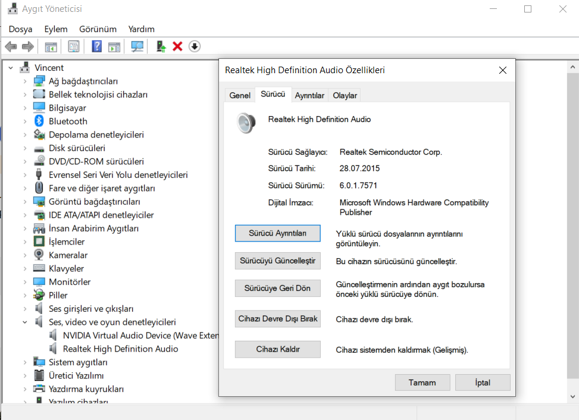Click Sürücüye Geri Dön button
Image resolution: width=579 pixels, height=420 pixels.
(x=278, y=289)
